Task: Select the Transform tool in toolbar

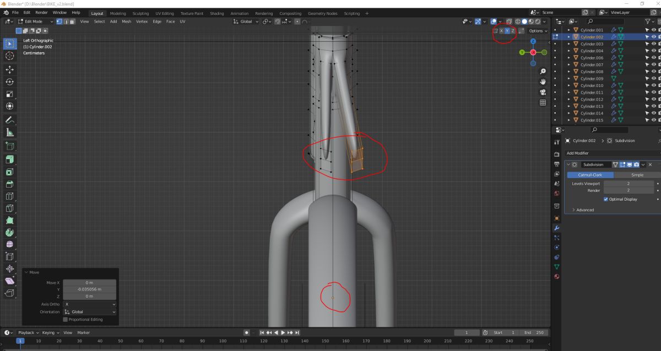Action: click(10, 106)
